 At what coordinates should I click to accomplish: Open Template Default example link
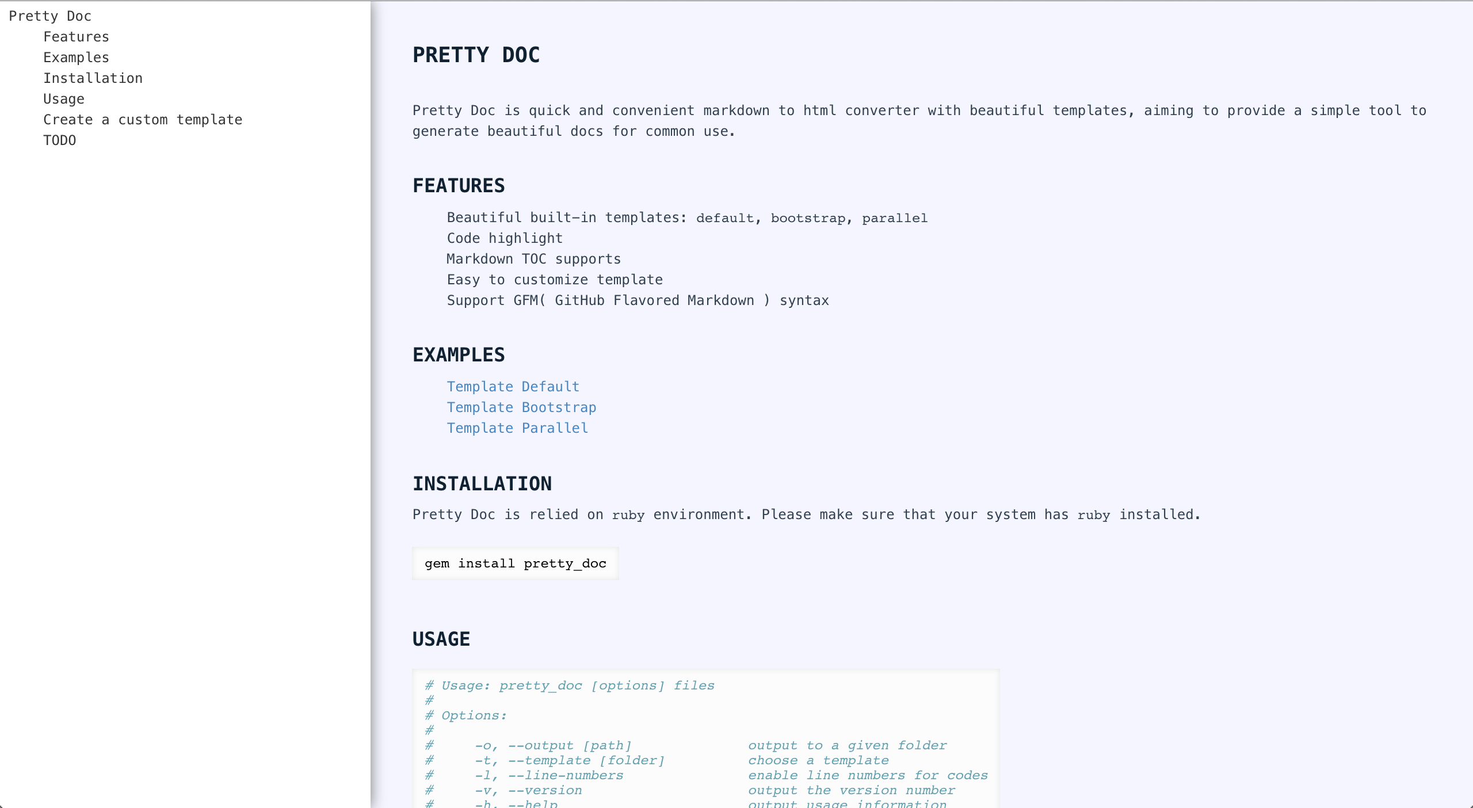(512, 386)
